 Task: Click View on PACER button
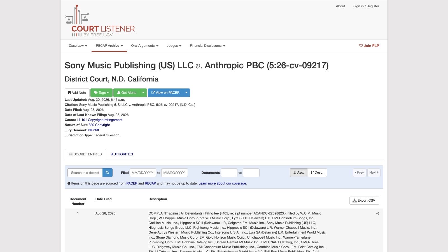click(x=165, y=93)
